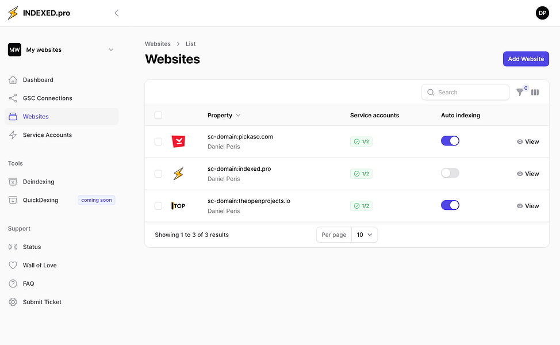560x345 pixels.
Task: Click the 1/2 badge for pickaso.com
Action: 361,142
